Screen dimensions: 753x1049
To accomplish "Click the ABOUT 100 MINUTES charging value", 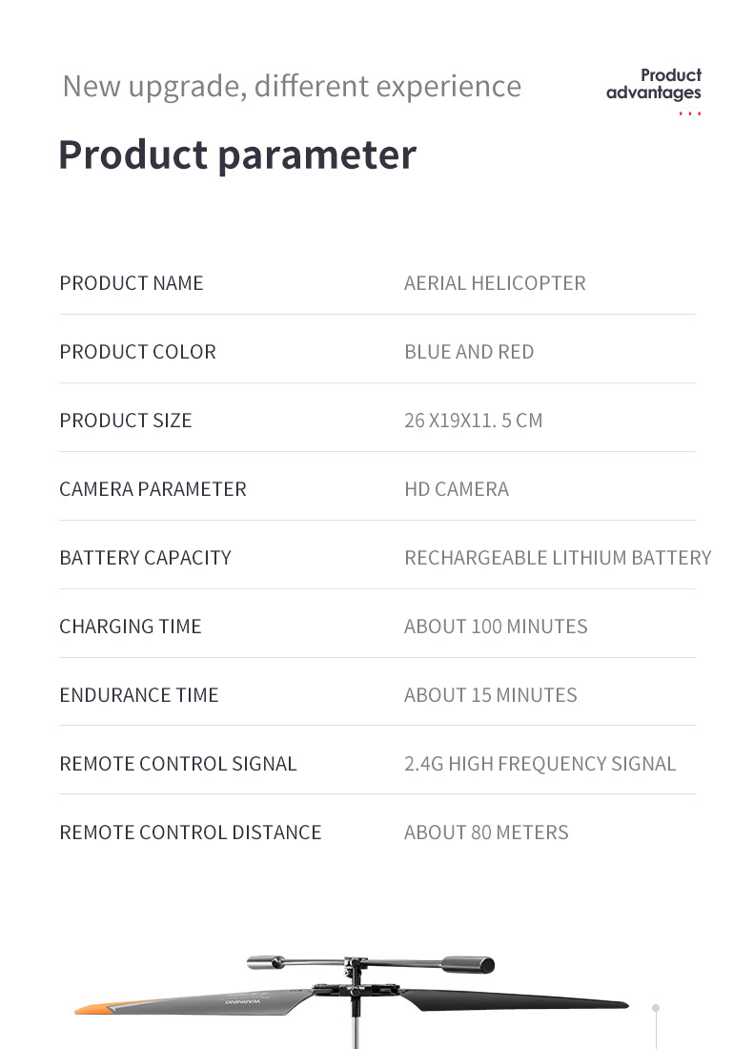I will click(496, 627).
